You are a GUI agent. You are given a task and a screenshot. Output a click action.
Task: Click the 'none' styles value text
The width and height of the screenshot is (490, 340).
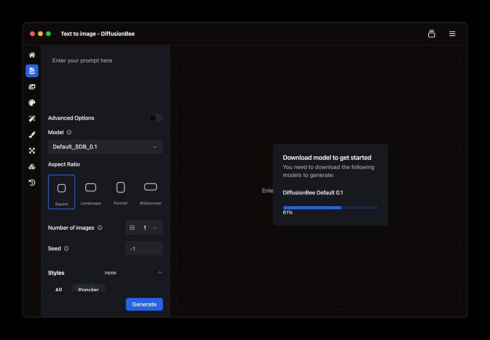(110, 273)
